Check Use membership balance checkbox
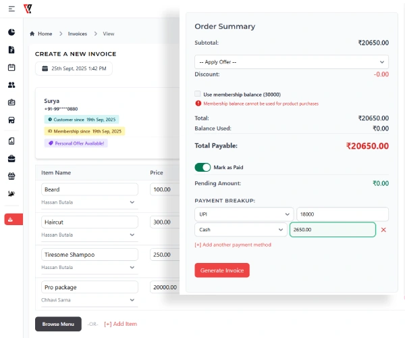The height and width of the screenshot is (338, 405). (x=198, y=94)
